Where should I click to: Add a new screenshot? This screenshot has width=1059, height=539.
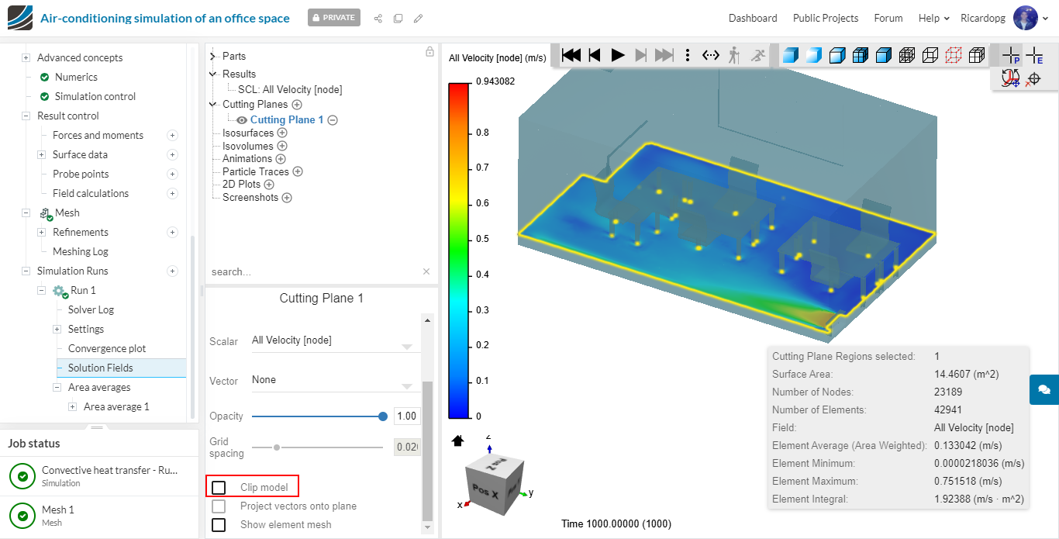(287, 198)
